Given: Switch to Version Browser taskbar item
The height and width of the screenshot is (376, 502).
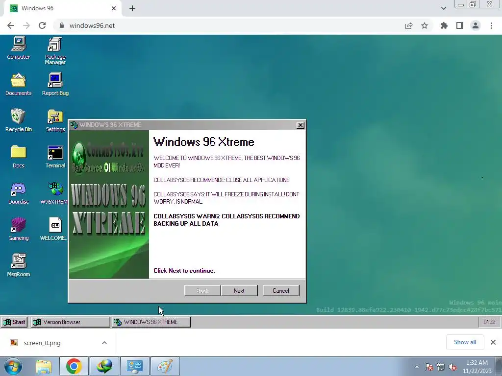Looking at the screenshot, I should pos(70,322).
